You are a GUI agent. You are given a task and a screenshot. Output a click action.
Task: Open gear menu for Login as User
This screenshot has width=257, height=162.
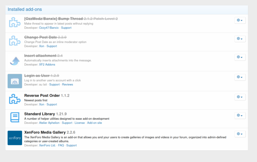240,77
